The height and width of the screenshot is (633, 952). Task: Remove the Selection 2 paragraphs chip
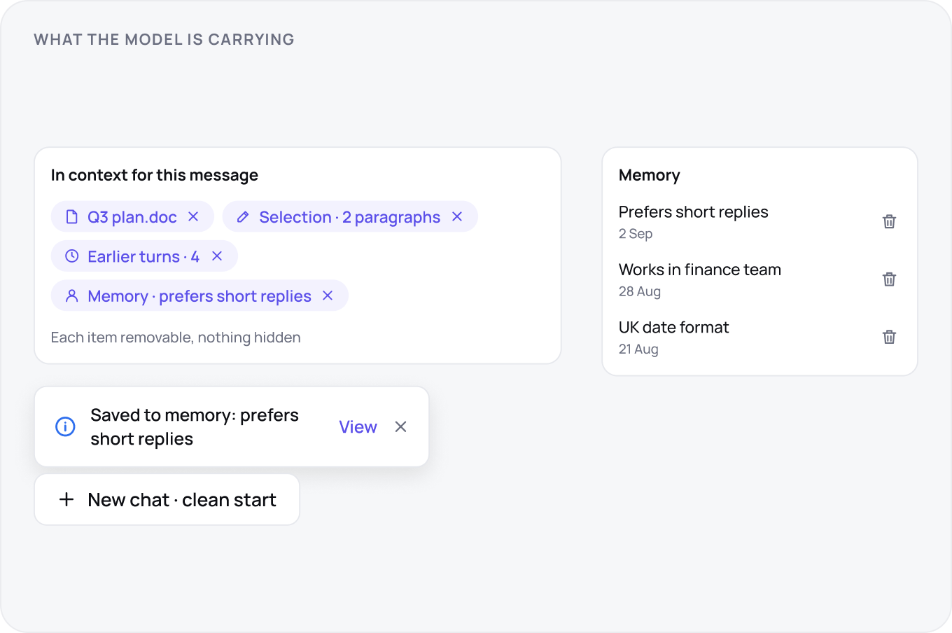coord(457,217)
